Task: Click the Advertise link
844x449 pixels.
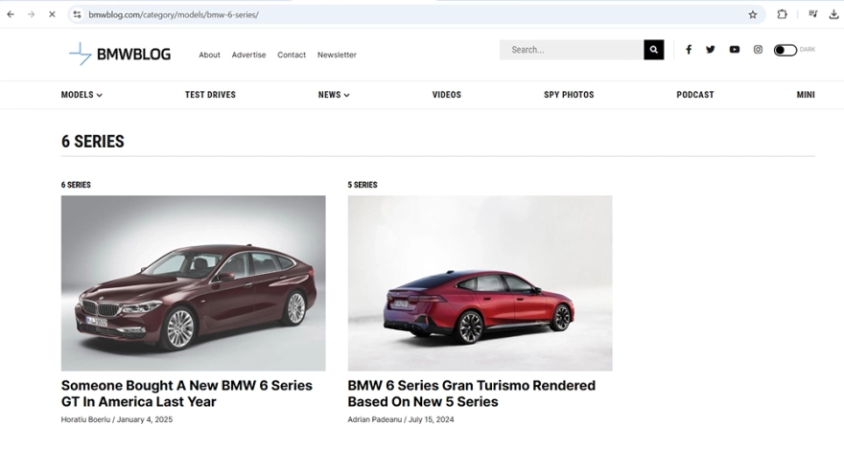Action: tap(248, 55)
